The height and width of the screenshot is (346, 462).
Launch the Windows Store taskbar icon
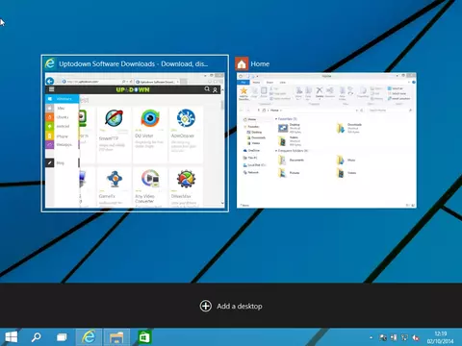click(144, 337)
